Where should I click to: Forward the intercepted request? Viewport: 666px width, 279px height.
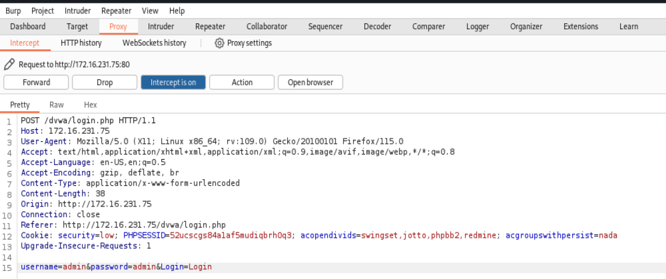coord(36,83)
